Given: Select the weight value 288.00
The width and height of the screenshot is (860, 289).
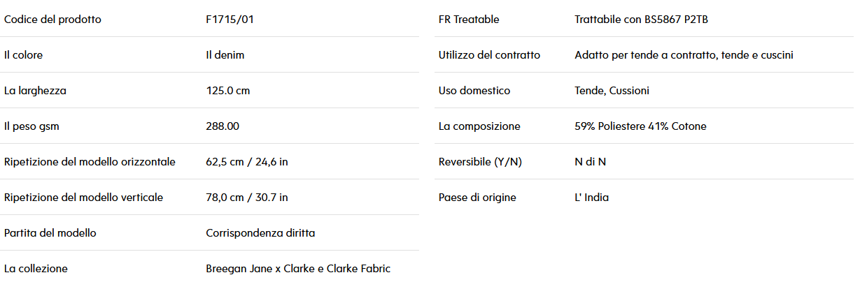Looking at the screenshot, I should click(x=223, y=126).
